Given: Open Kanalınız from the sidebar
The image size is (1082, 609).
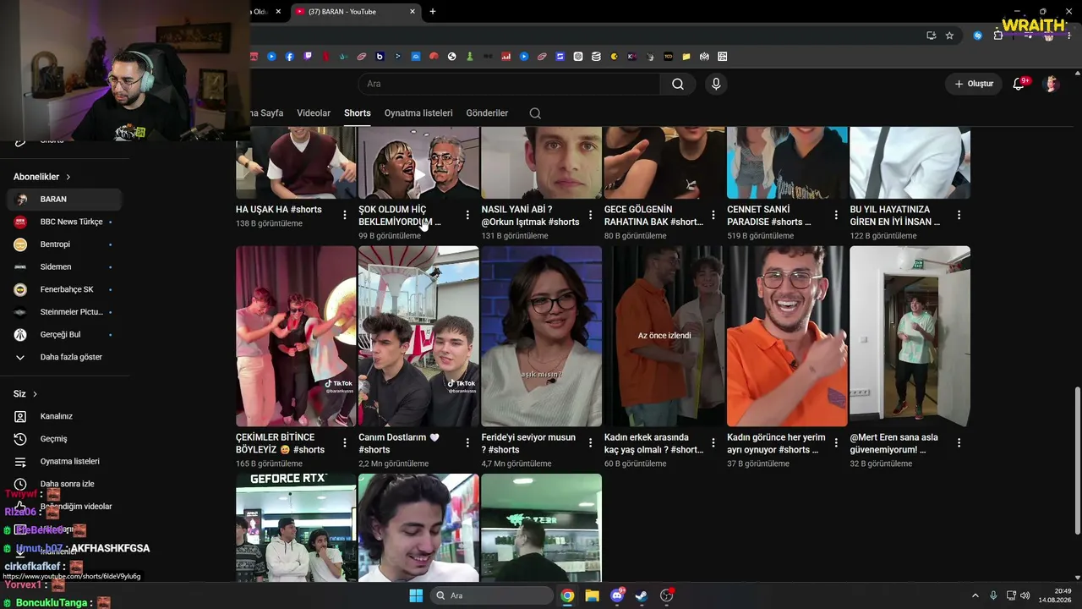Looking at the screenshot, I should click(64, 416).
